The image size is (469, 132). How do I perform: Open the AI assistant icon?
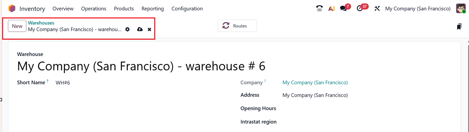[332, 9]
